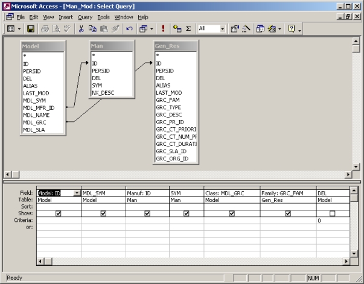
Task: Select NX_DESC field in Man table
Action: tap(103, 93)
